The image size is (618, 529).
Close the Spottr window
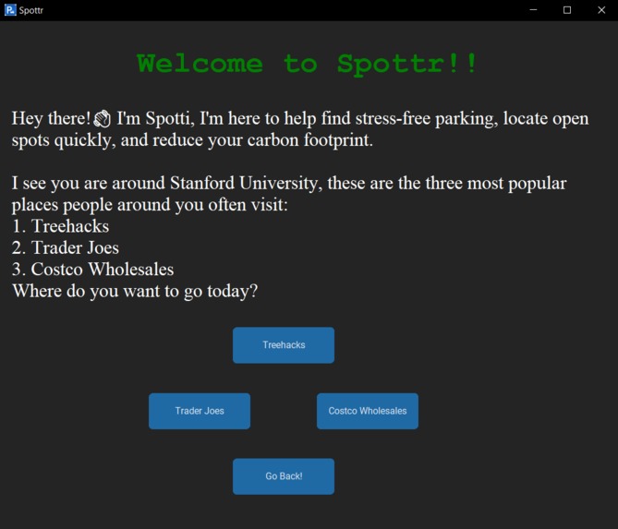(x=601, y=10)
